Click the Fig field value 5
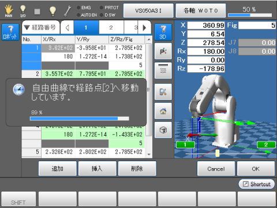 257,25
